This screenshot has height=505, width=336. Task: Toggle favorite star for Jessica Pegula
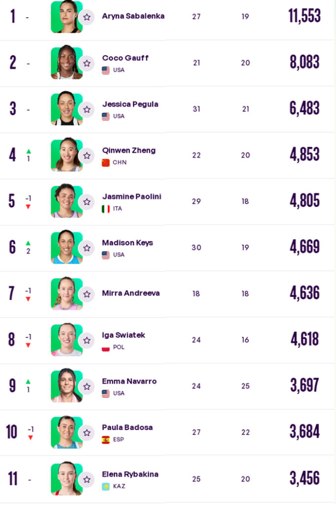(87, 109)
